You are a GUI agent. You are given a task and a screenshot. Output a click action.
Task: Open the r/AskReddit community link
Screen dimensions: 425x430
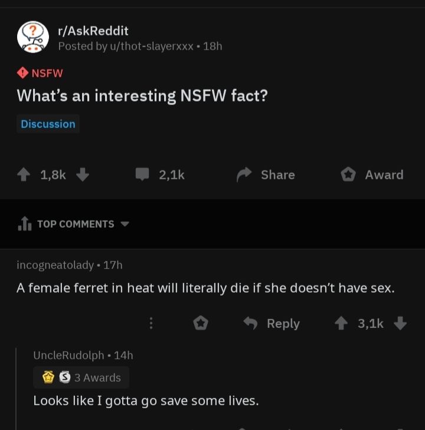[93, 31]
